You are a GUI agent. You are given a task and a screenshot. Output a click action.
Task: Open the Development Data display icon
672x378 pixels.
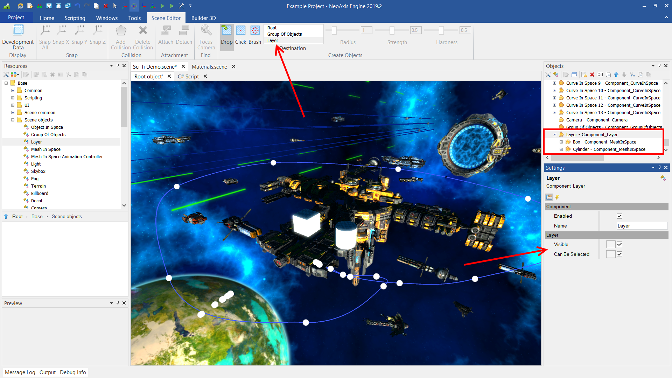point(18,31)
